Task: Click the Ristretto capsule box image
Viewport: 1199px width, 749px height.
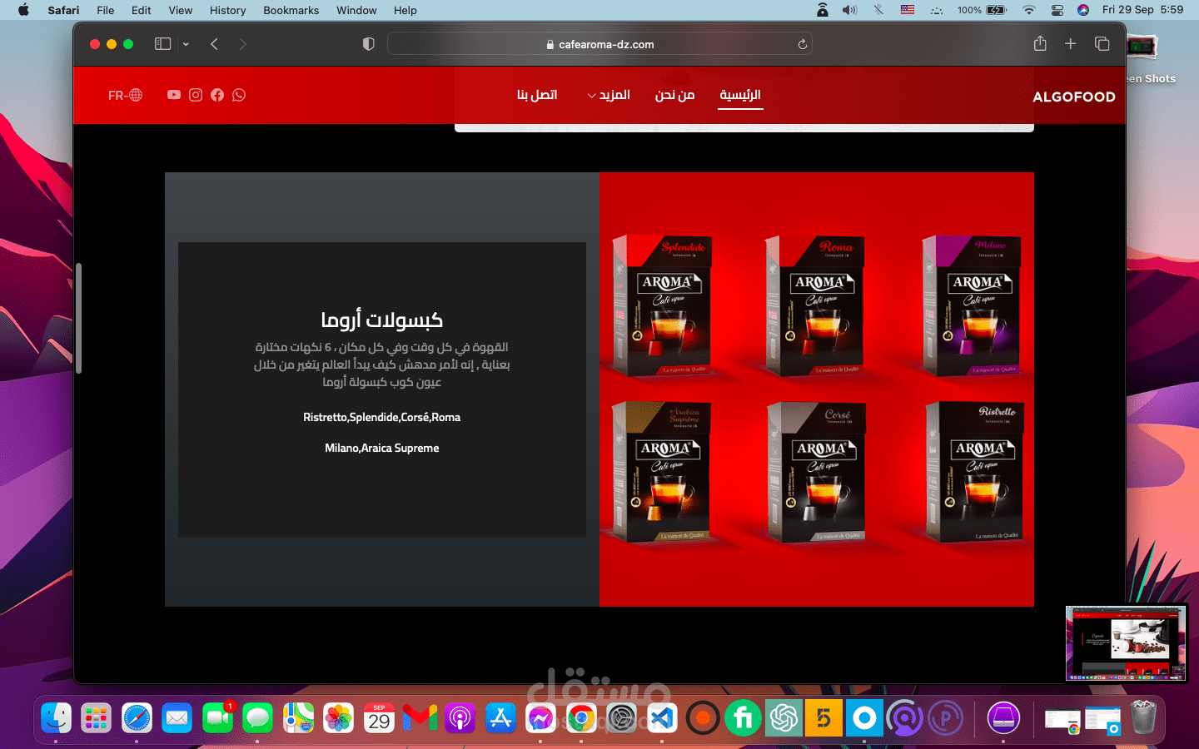Action: (974, 472)
